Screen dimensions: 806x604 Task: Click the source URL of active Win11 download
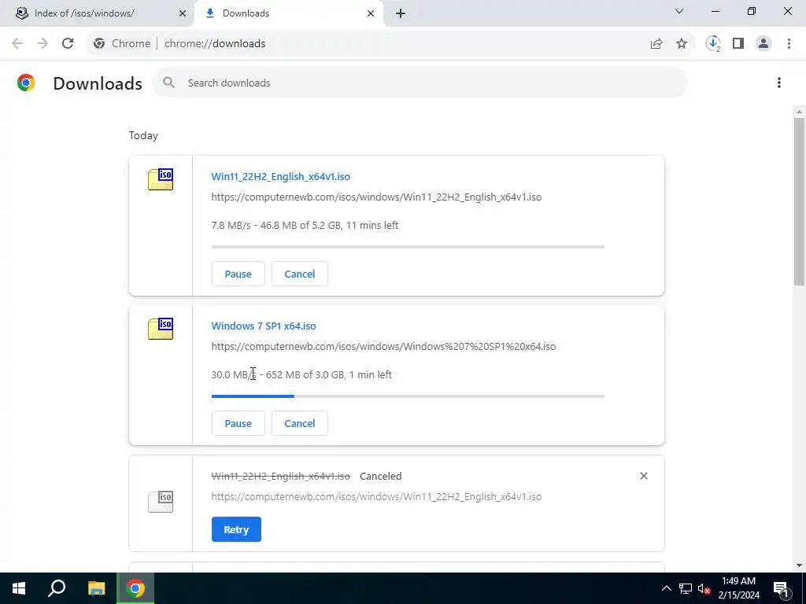(x=376, y=197)
